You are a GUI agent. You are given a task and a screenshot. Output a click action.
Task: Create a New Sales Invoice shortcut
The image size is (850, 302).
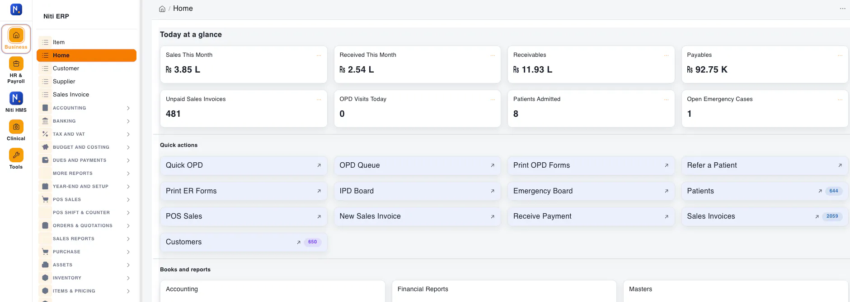tap(417, 216)
